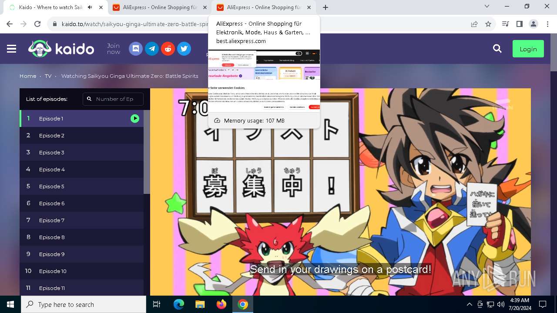557x313 pixels.
Task: Open the Telegram channel icon
Action: coord(152,49)
